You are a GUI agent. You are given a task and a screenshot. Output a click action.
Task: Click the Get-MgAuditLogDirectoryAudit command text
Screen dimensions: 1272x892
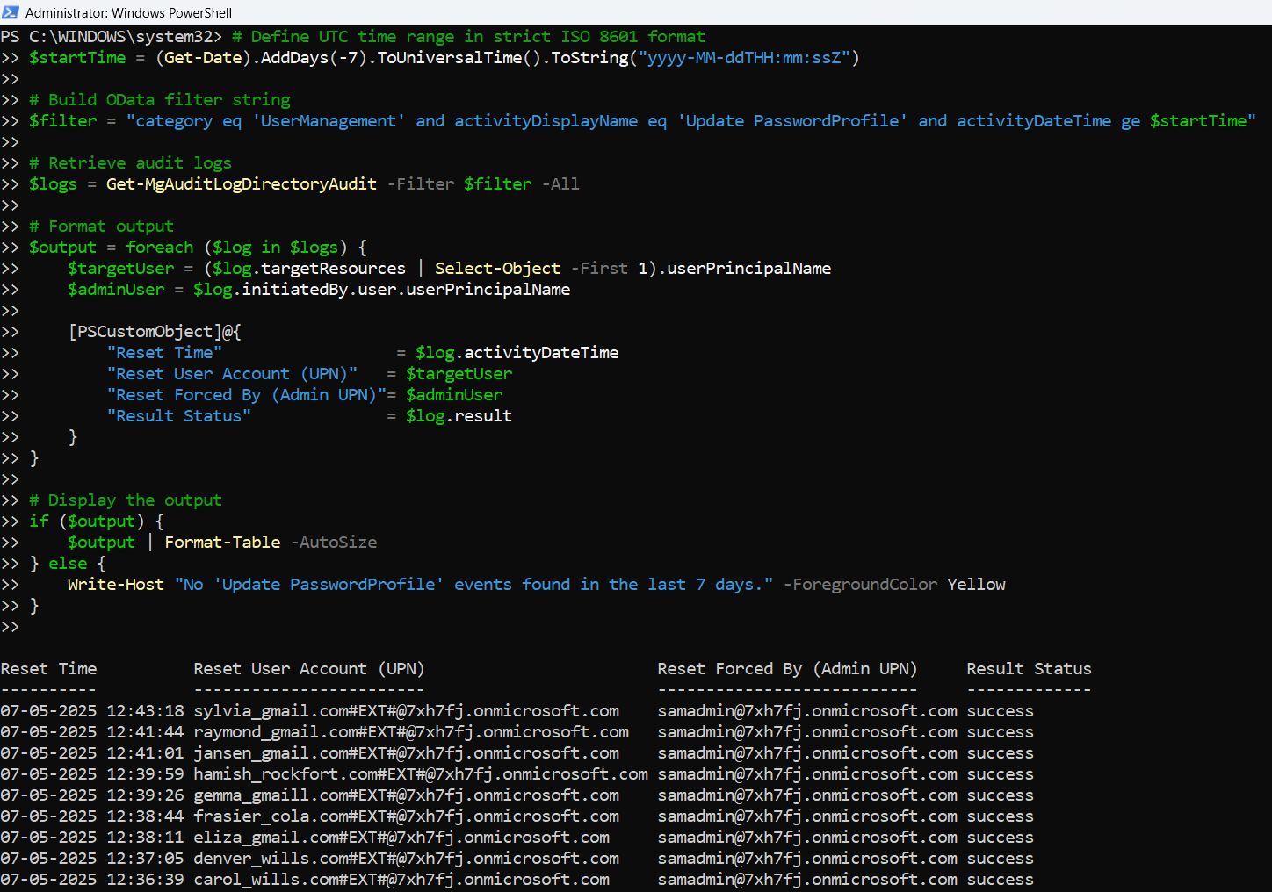pos(241,184)
